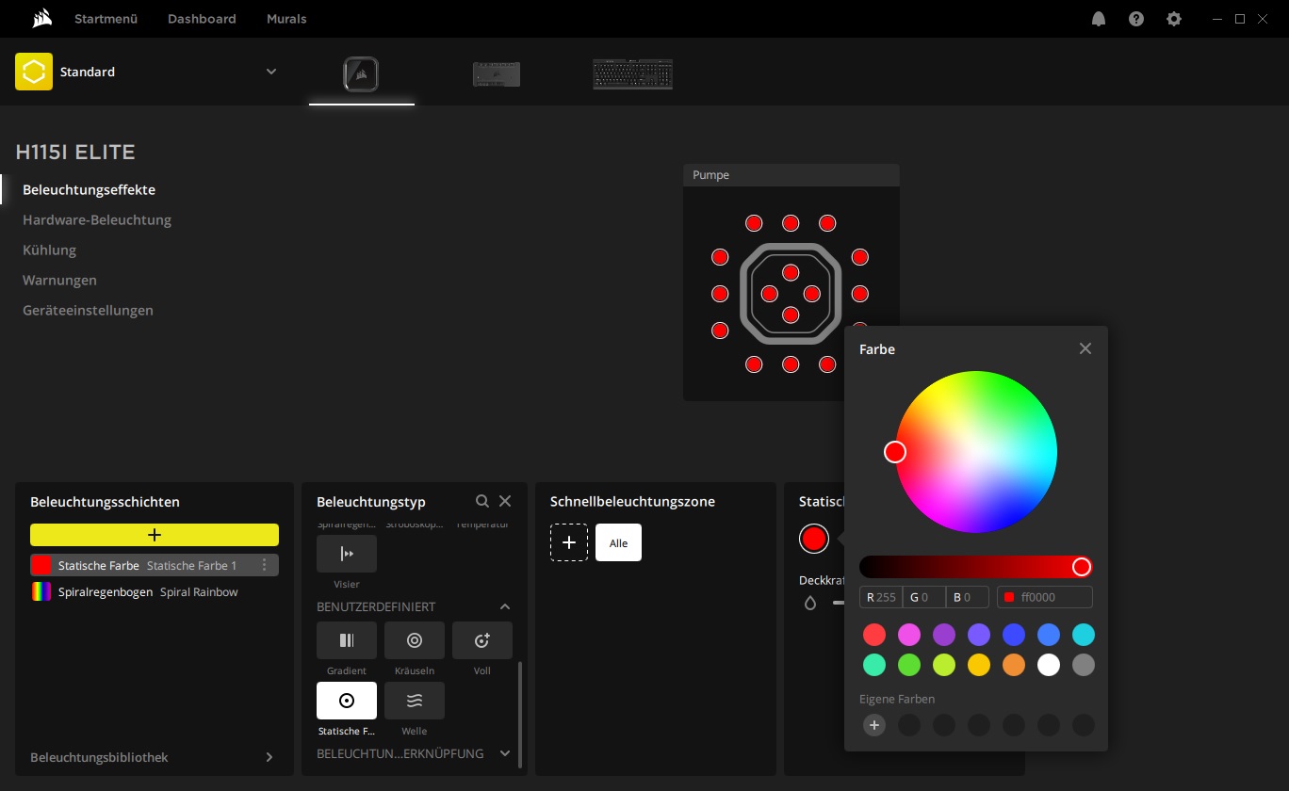Expand the Beleuchtungsverknüpfung section
Screen dimensions: 1289x791
(x=505, y=753)
